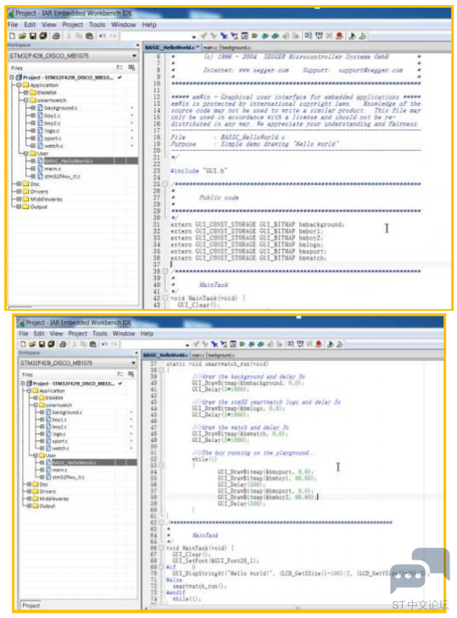Open View menu in bottom IAR window

pos(56,334)
